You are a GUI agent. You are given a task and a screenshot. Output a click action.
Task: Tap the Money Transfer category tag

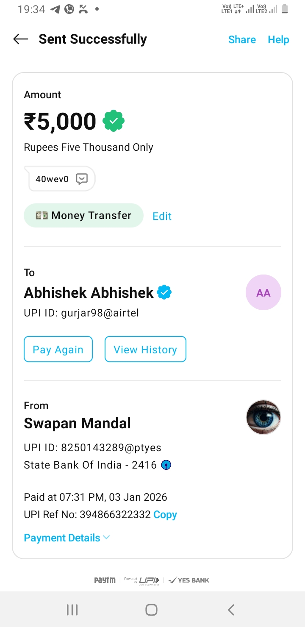point(83,215)
